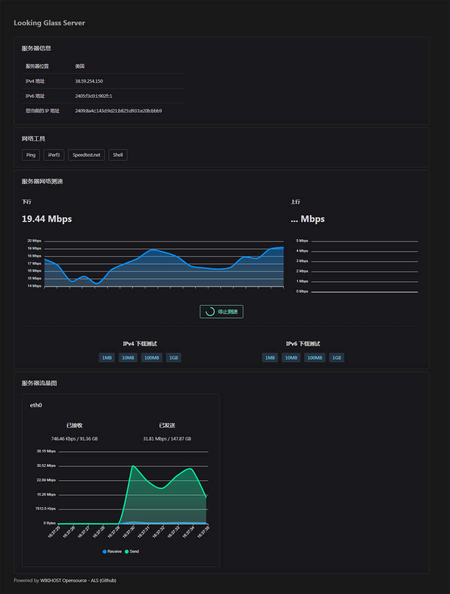Click the spinning loader icon

[x=210, y=312]
